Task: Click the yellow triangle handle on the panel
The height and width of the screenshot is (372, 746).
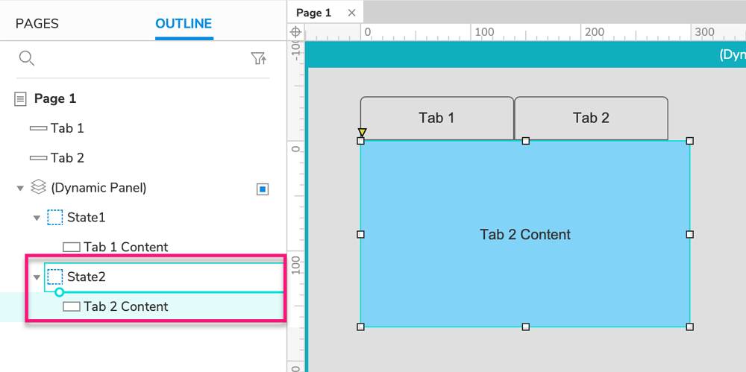Action: click(362, 132)
